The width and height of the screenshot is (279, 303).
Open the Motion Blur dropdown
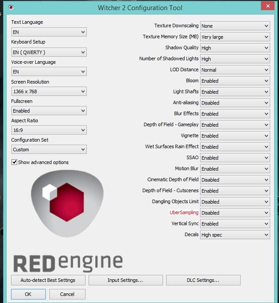(235, 169)
